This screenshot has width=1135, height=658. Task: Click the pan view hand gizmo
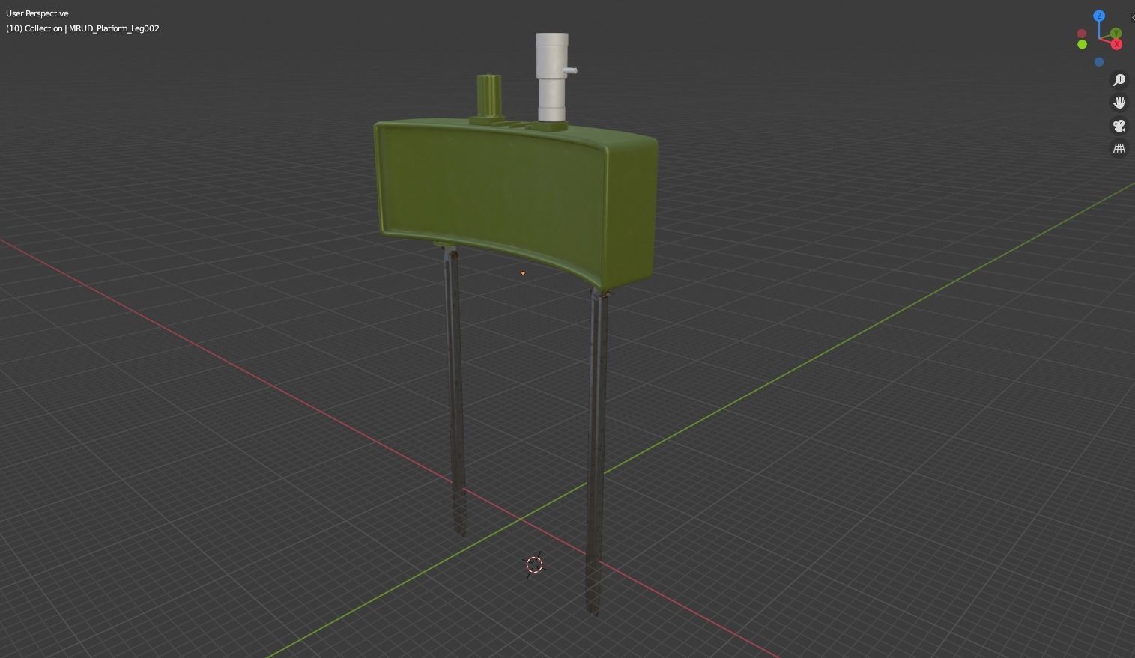[x=1119, y=103]
